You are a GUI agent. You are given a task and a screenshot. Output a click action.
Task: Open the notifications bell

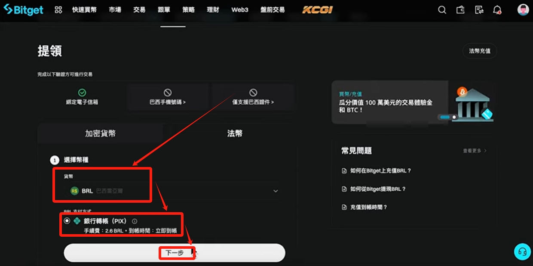click(x=497, y=10)
